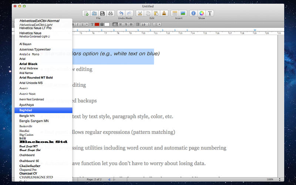Clear formatting with the brush icon
The height and width of the screenshot is (185, 296).
[x=164, y=13]
